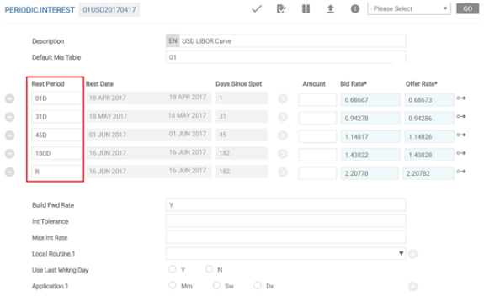This screenshot has width=484, height=307.
Task: Click the GO button
Action: 468,8
